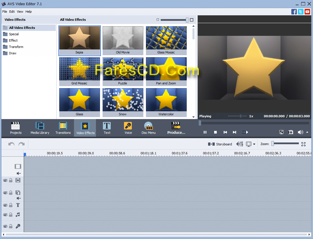Toggle visibility of the voice track
The height and width of the screenshot is (239, 313).
(5, 226)
